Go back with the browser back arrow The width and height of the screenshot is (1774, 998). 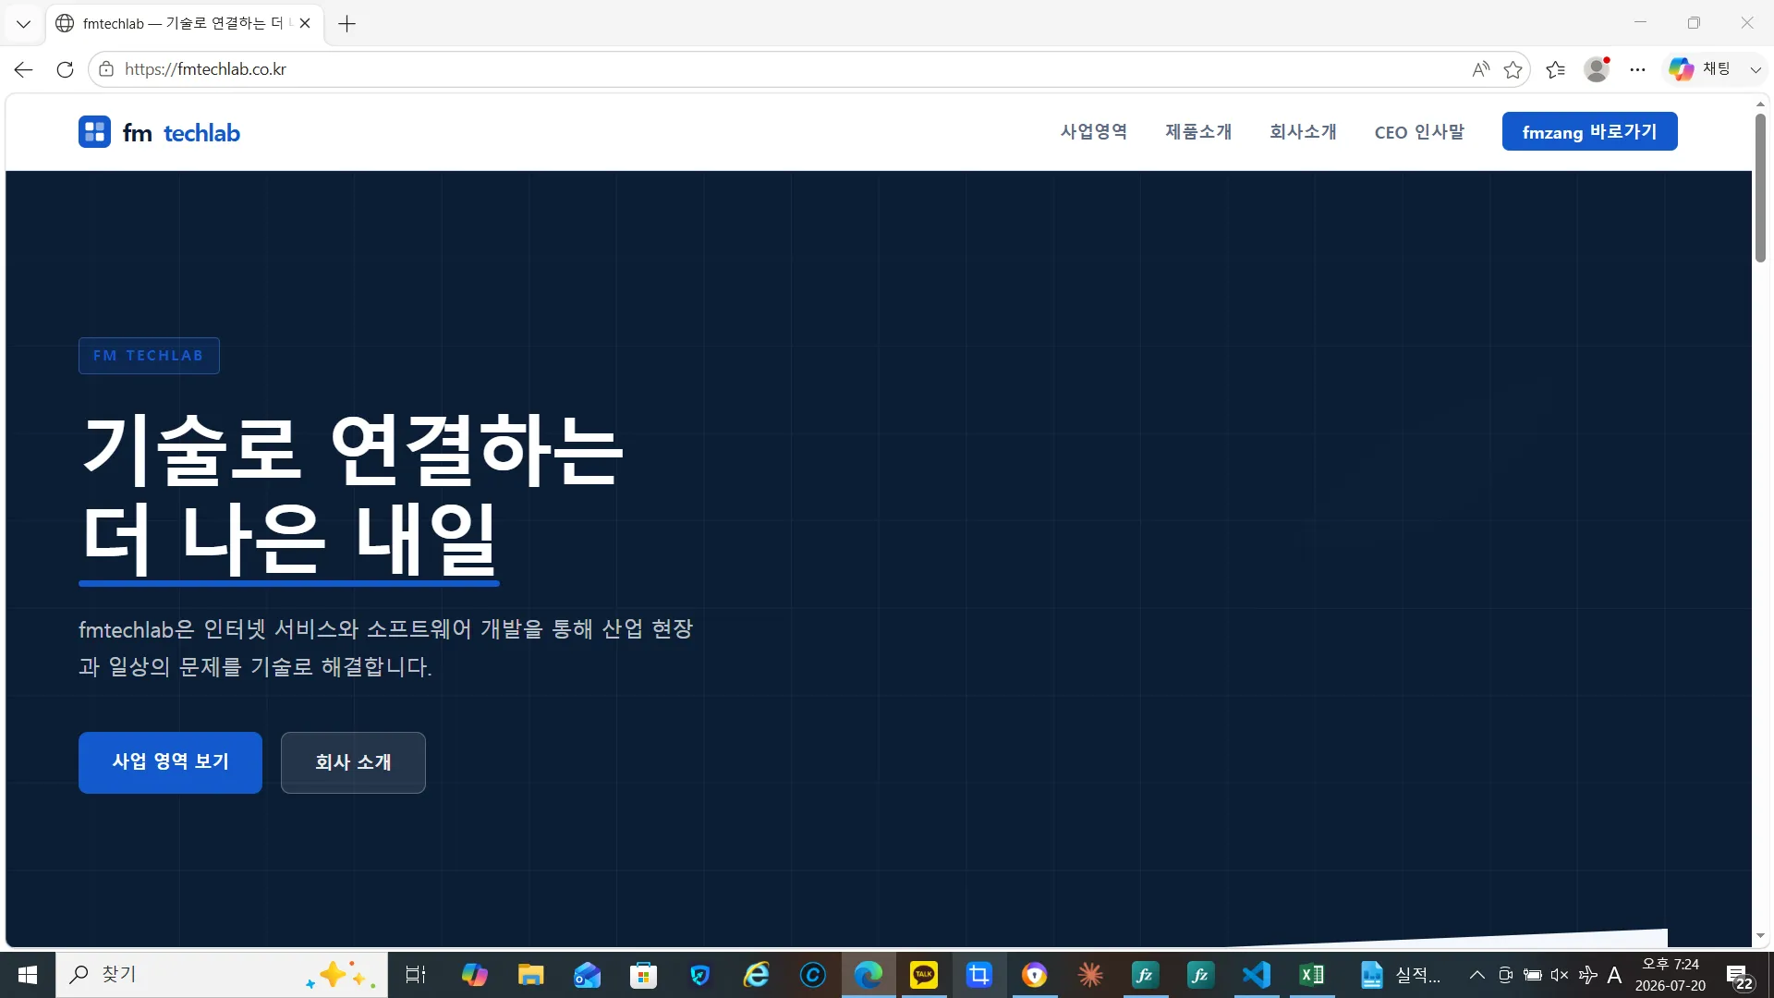pyautogui.click(x=23, y=69)
